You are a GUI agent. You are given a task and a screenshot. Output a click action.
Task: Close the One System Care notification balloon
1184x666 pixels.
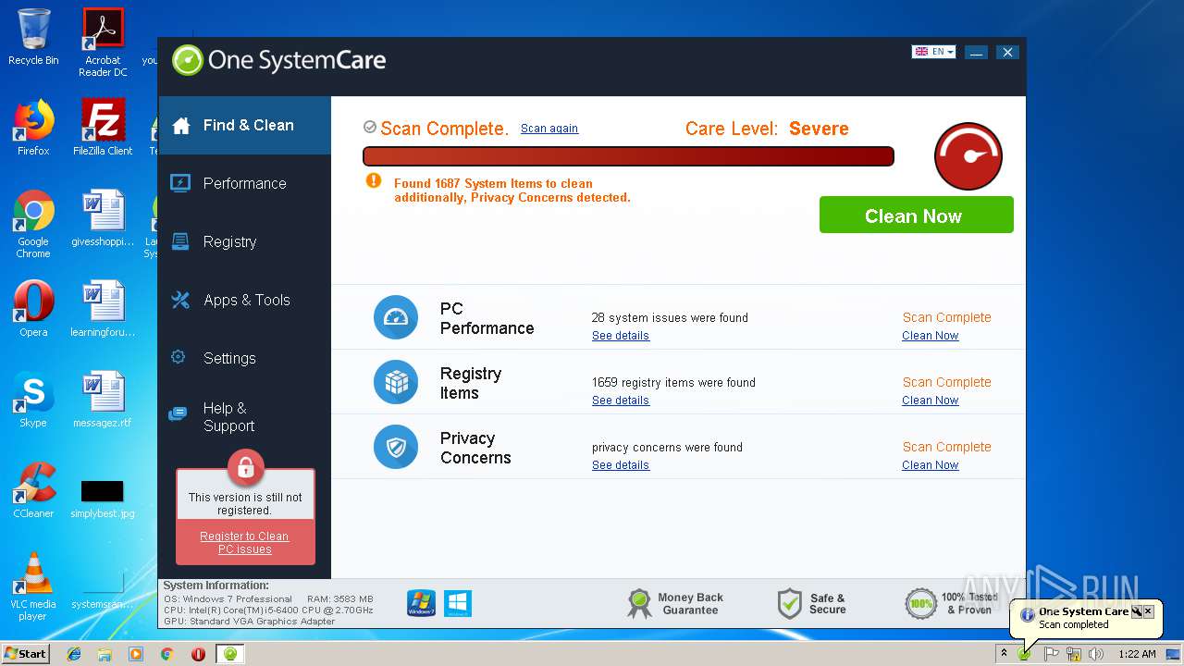(1149, 611)
